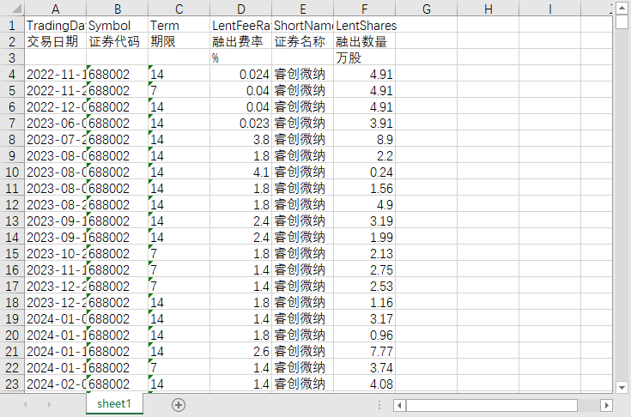Viewport: 631px width, 417px height.
Task: Click lent shares cell 3.74
Action: click(x=365, y=367)
